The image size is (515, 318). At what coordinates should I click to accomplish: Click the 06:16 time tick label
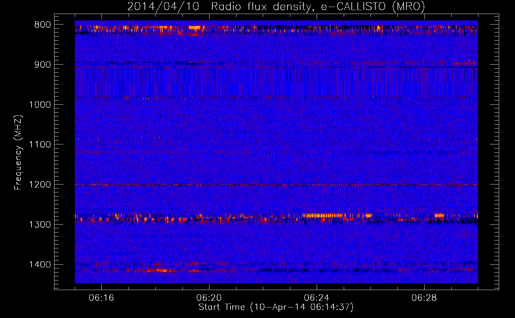point(102,298)
